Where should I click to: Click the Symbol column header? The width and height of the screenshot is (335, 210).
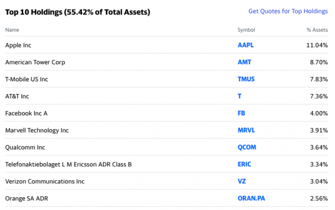[x=246, y=30]
